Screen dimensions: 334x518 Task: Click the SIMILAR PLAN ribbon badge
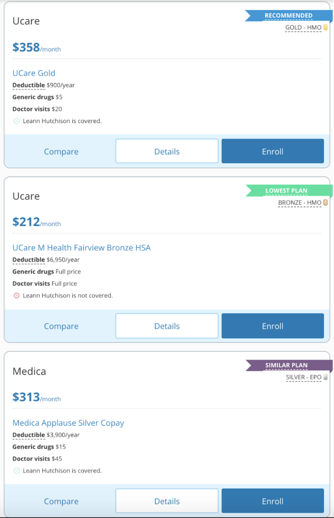[x=288, y=365]
